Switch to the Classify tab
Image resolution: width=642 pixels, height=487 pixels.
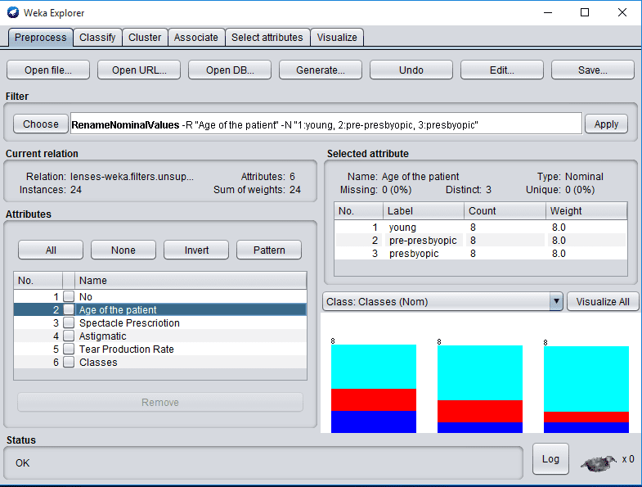(97, 38)
